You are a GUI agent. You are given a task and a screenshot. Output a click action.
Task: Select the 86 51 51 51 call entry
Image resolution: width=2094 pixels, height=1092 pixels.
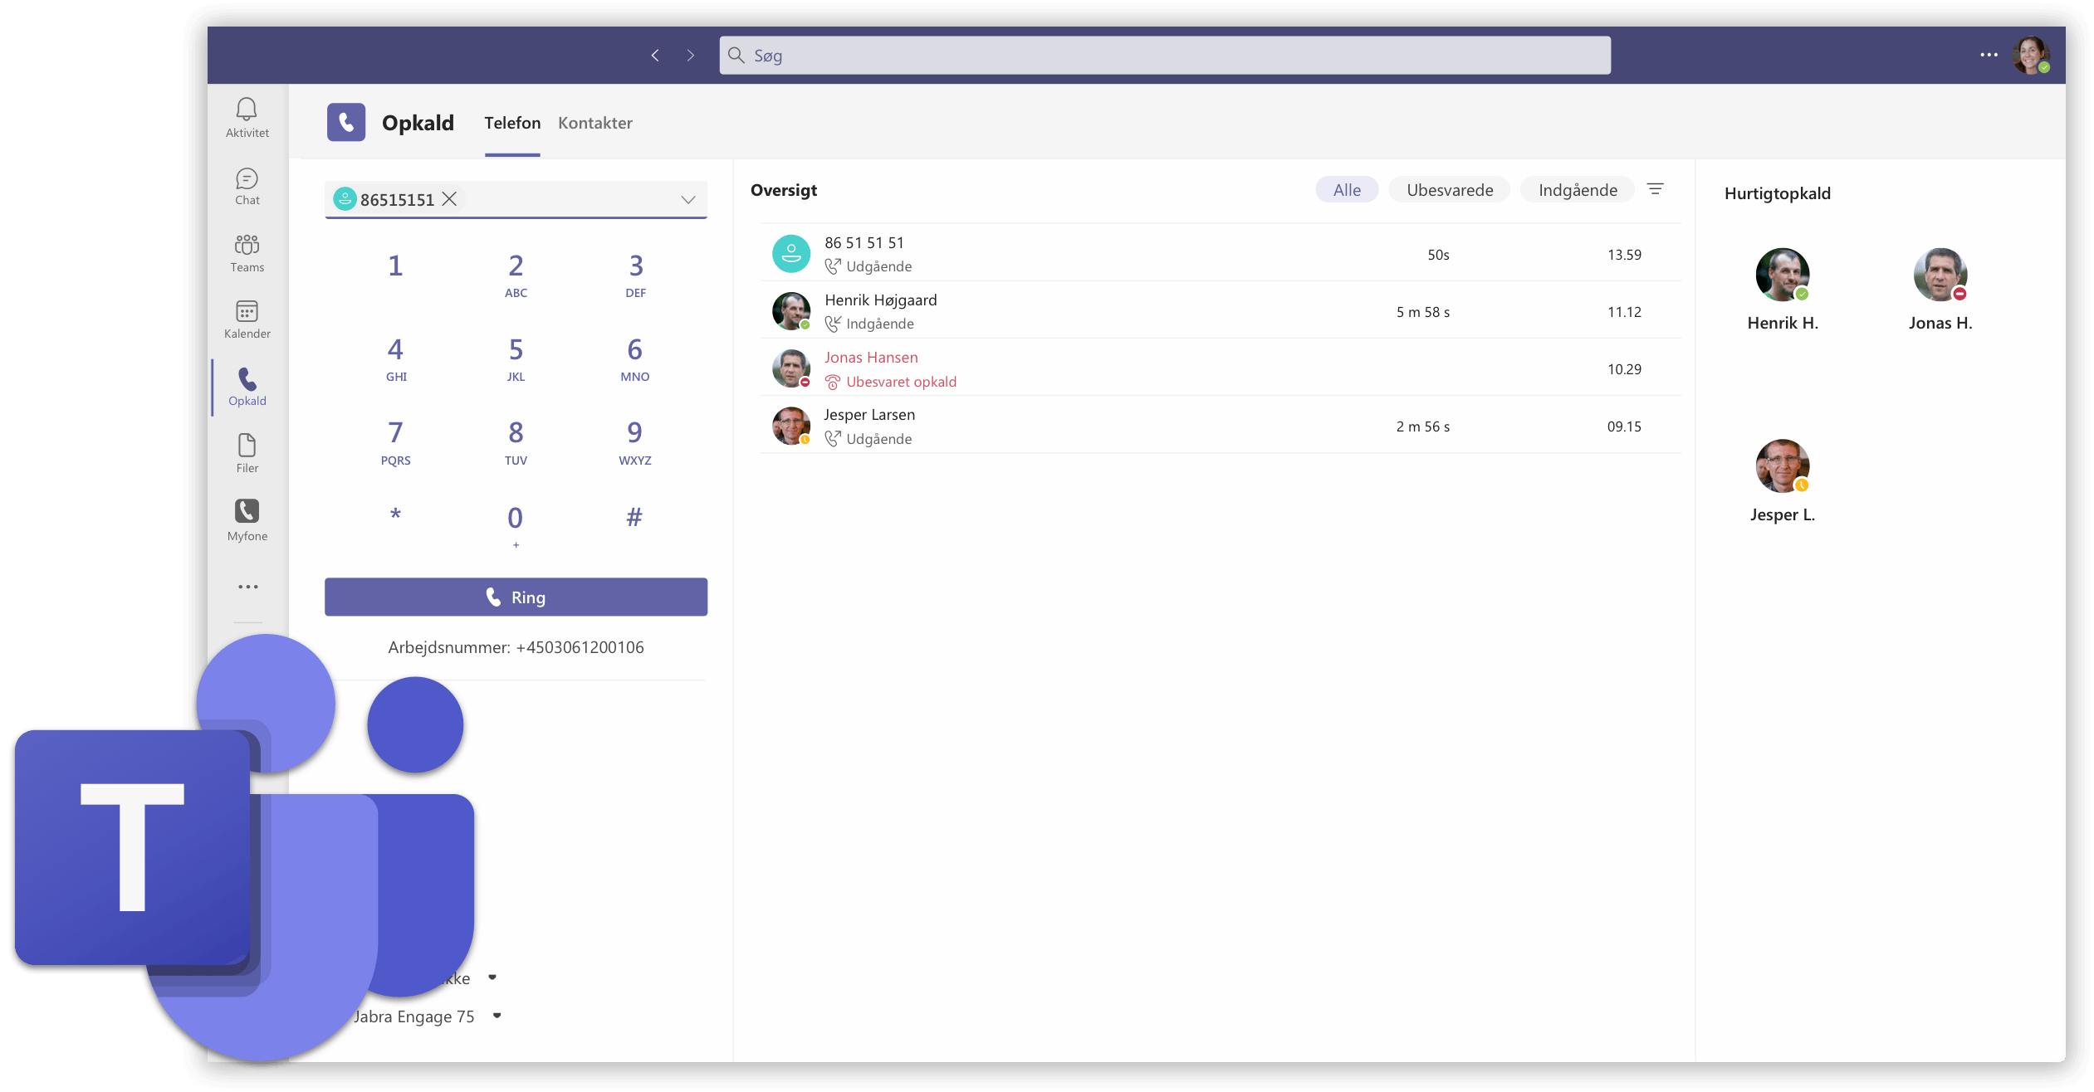[x=1221, y=254]
